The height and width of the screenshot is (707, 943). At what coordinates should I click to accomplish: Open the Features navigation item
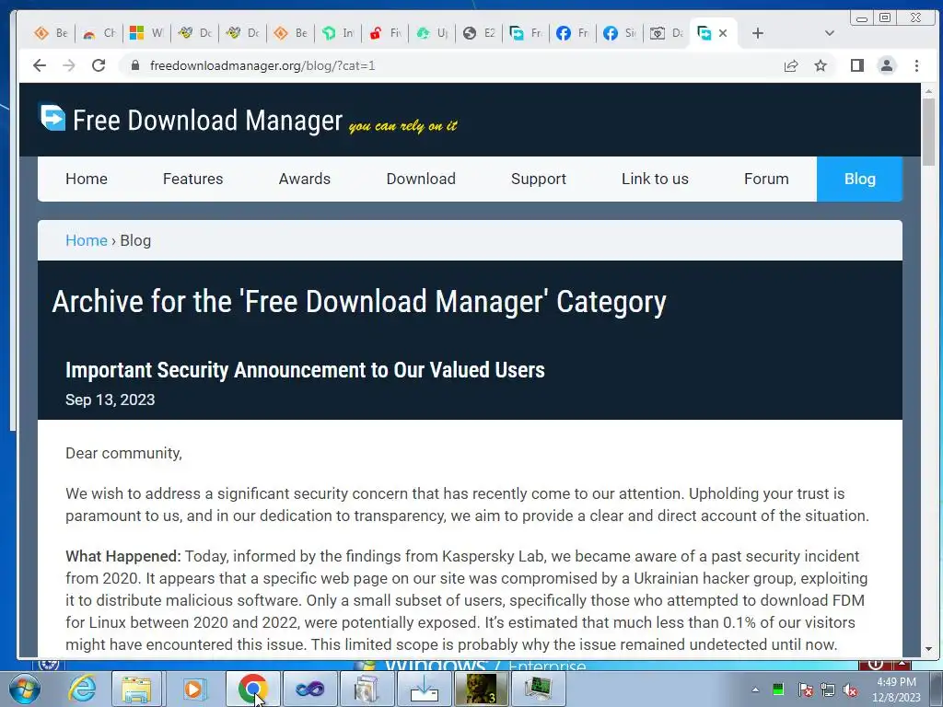point(192,179)
